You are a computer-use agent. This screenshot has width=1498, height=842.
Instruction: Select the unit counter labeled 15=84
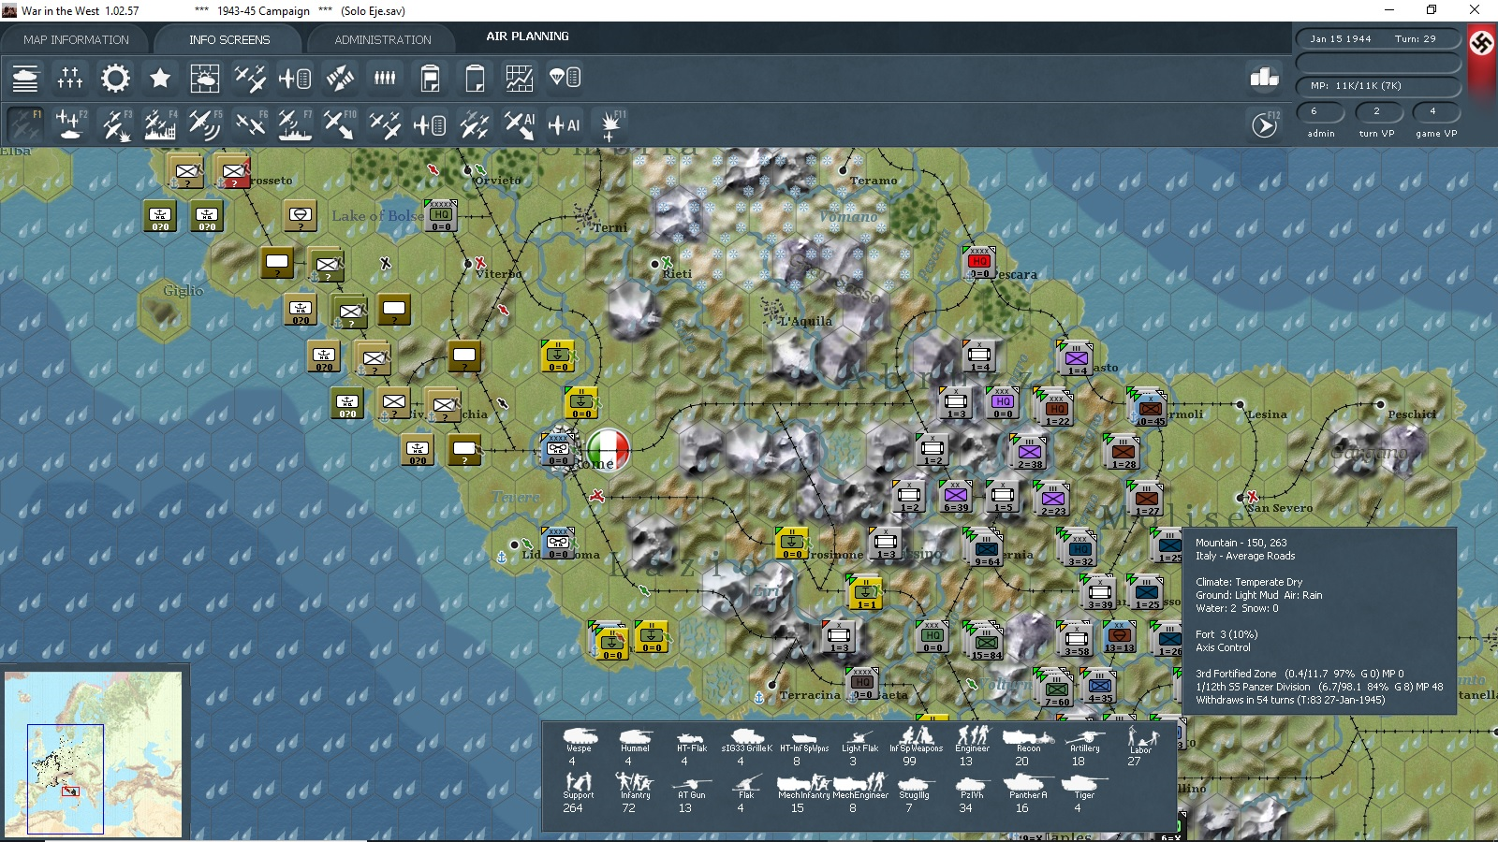click(x=987, y=644)
